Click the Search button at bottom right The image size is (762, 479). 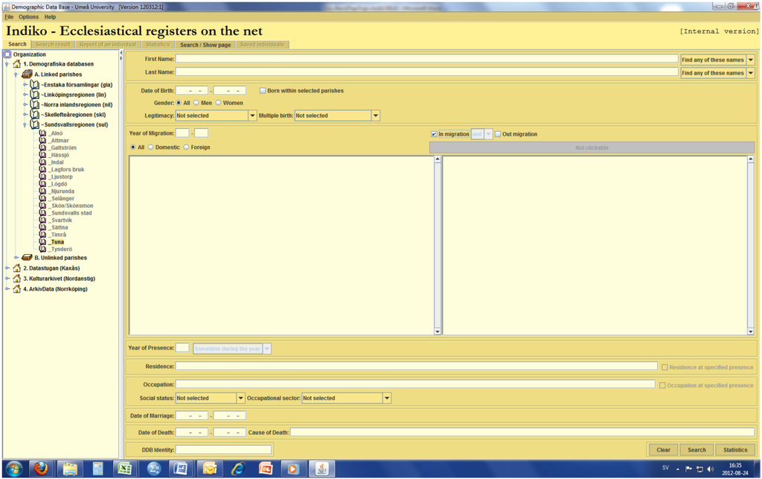coord(697,450)
